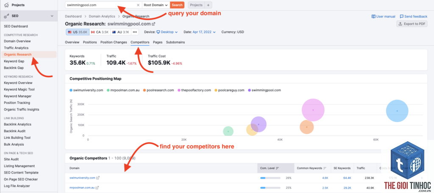Screen dimensions: 434x193
Task: Open the Device Desktop dropdown
Action: tap(167, 32)
